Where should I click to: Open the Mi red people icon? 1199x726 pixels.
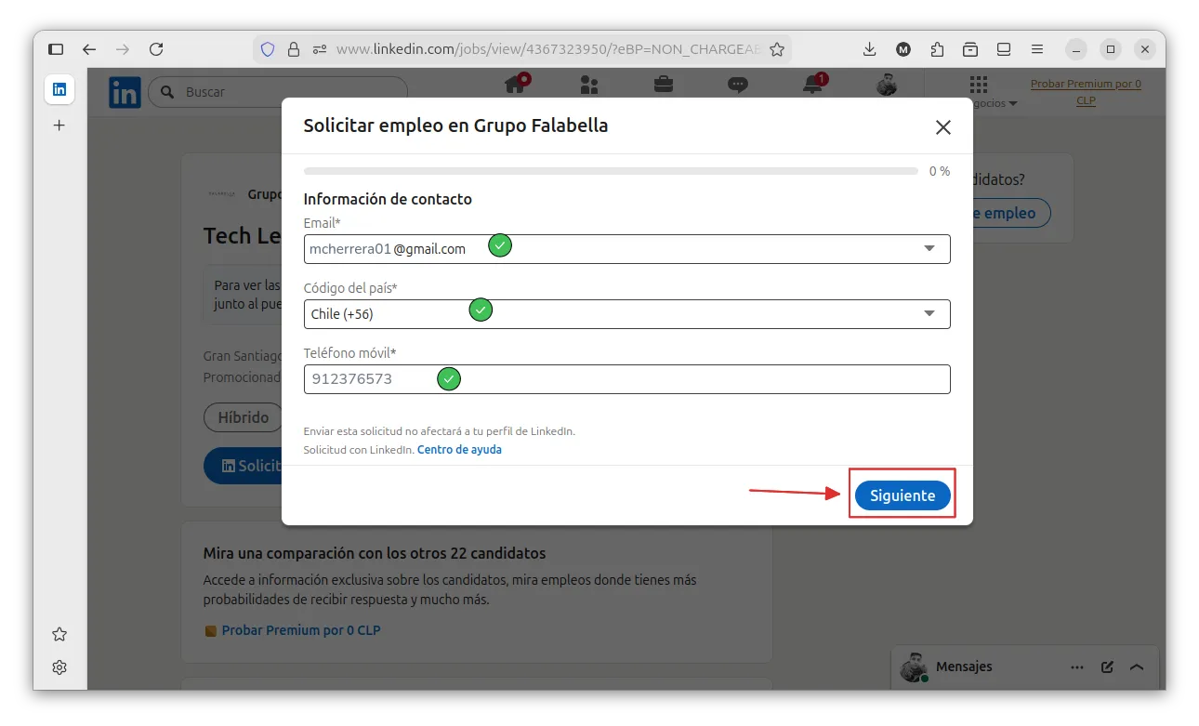[588, 85]
